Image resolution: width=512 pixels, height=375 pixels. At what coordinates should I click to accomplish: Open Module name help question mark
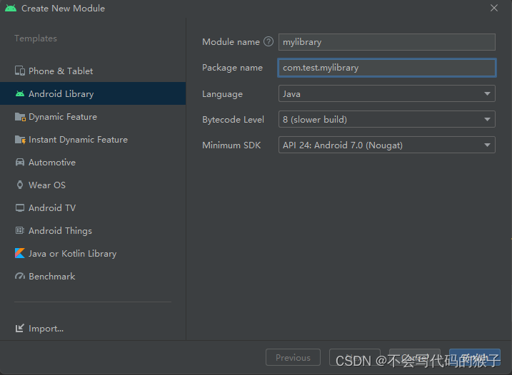pos(268,42)
